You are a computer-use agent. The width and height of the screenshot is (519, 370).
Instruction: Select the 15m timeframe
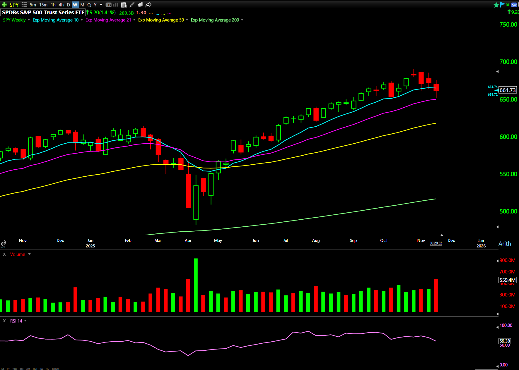43,5
